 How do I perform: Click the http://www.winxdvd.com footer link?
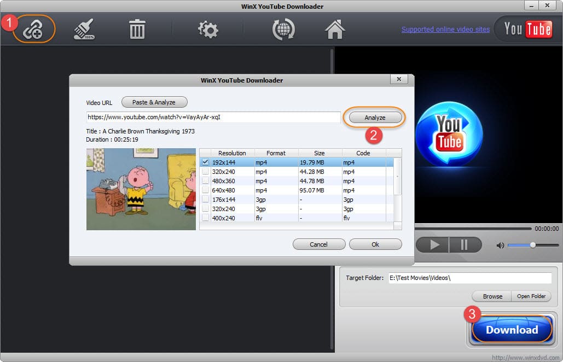pyautogui.click(x=525, y=357)
